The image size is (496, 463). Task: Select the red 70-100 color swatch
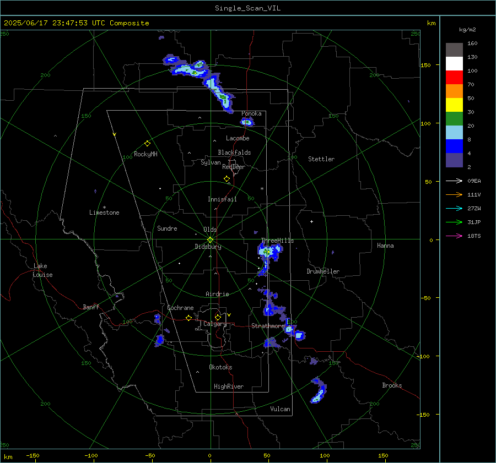pyautogui.click(x=454, y=78)
